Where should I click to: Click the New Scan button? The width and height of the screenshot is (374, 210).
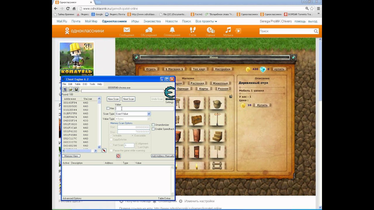(x=113, y=99)
